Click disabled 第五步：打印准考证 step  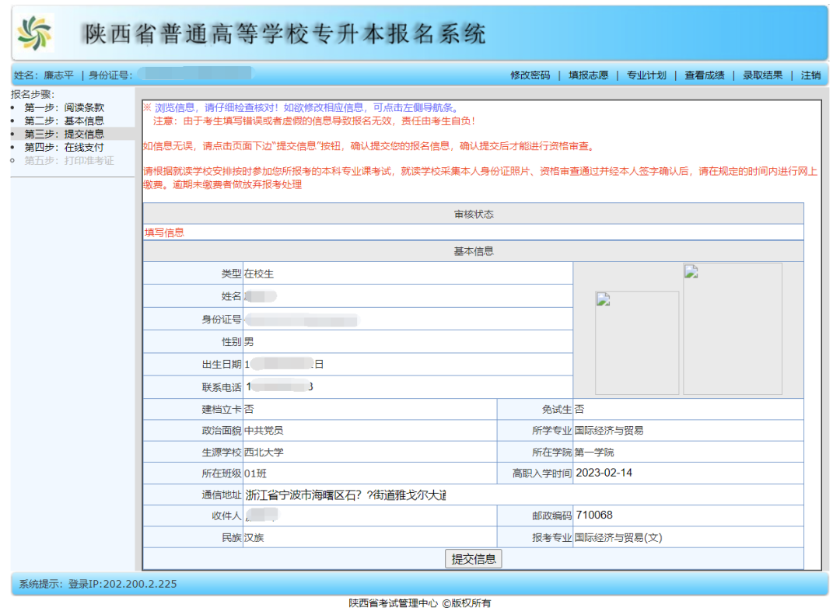click(x=68, y=160)
